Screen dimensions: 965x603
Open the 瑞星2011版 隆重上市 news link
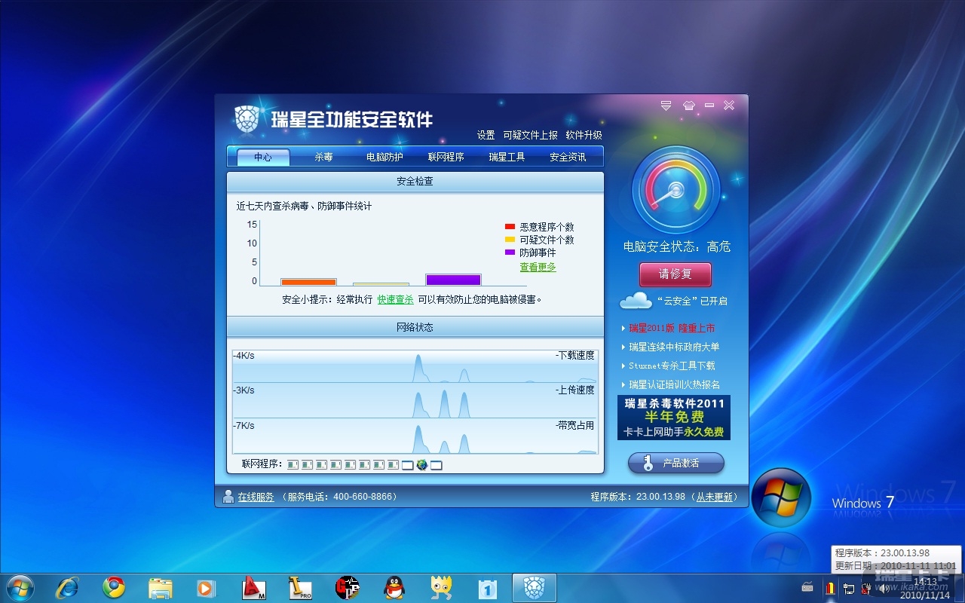click(672, 328)
